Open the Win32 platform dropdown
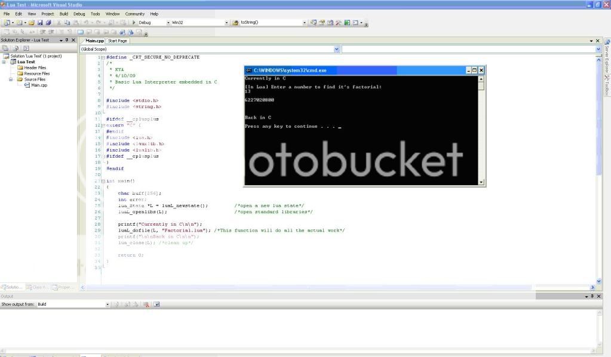Image resolution: width=611 pixels, height=357 pixels. (x=226, y=23)
